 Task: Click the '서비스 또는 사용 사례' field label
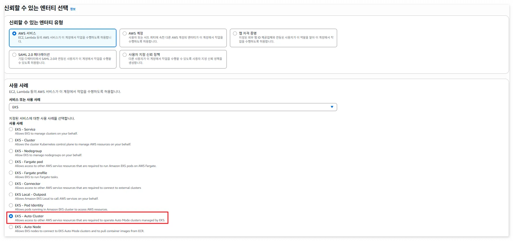pyautogui.click(x=25, y=100)
